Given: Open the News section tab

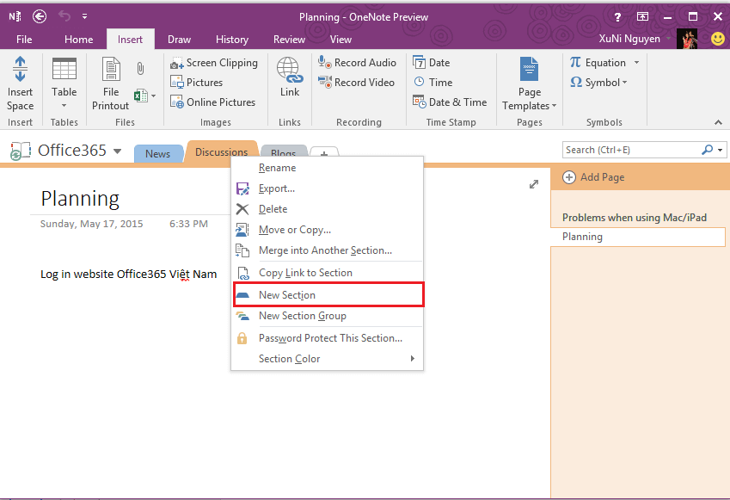Looking at the screenshot, I should [x=157, y=154].
